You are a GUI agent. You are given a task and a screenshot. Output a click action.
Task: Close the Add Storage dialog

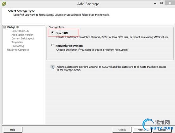(170, 3)
